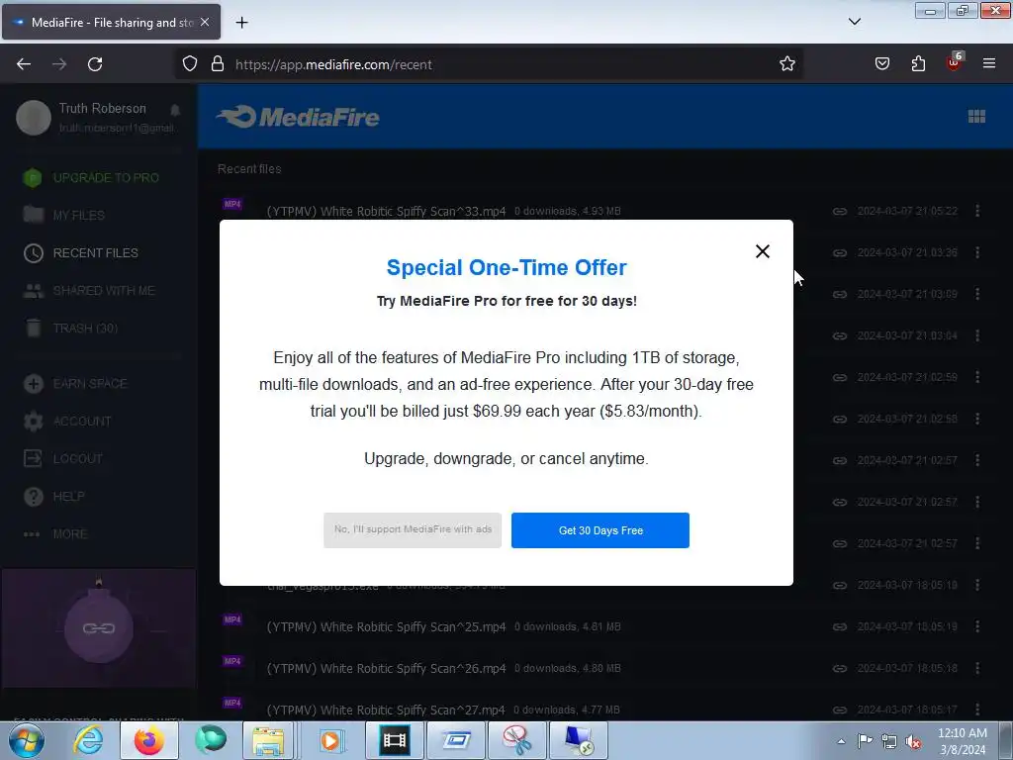Launch Internet Explorer from taskbar

coord(88,740)
